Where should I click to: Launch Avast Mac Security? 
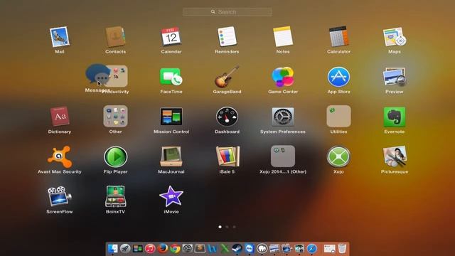(x=60, y=156)
